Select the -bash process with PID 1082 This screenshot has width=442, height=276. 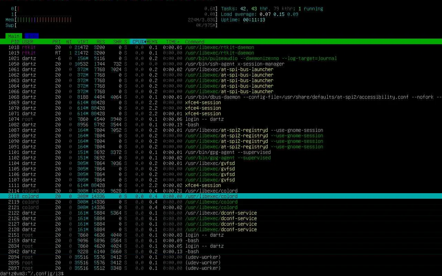coord(192,125)
